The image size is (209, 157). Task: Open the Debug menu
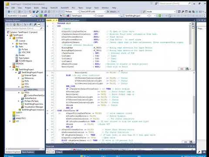44,8
